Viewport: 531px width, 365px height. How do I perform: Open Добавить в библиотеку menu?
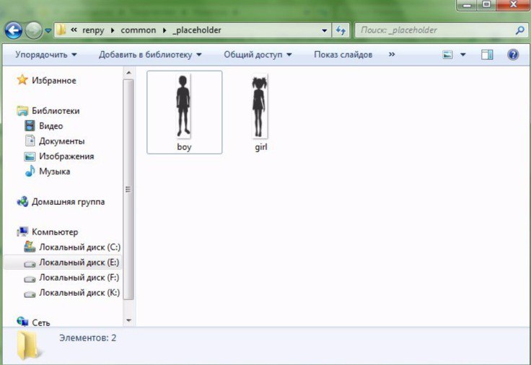tap(150, 55)
